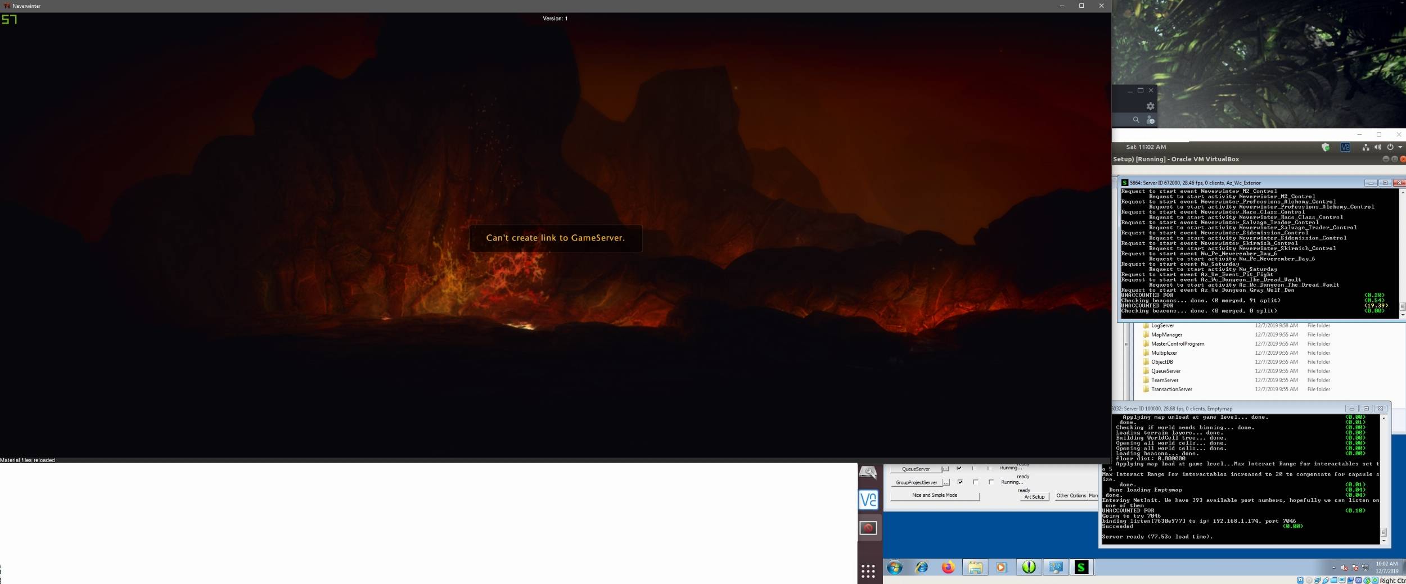Select the ObjectDB folder
This screenshot has width=1406, height=584.
click(x=1161, y=362)
